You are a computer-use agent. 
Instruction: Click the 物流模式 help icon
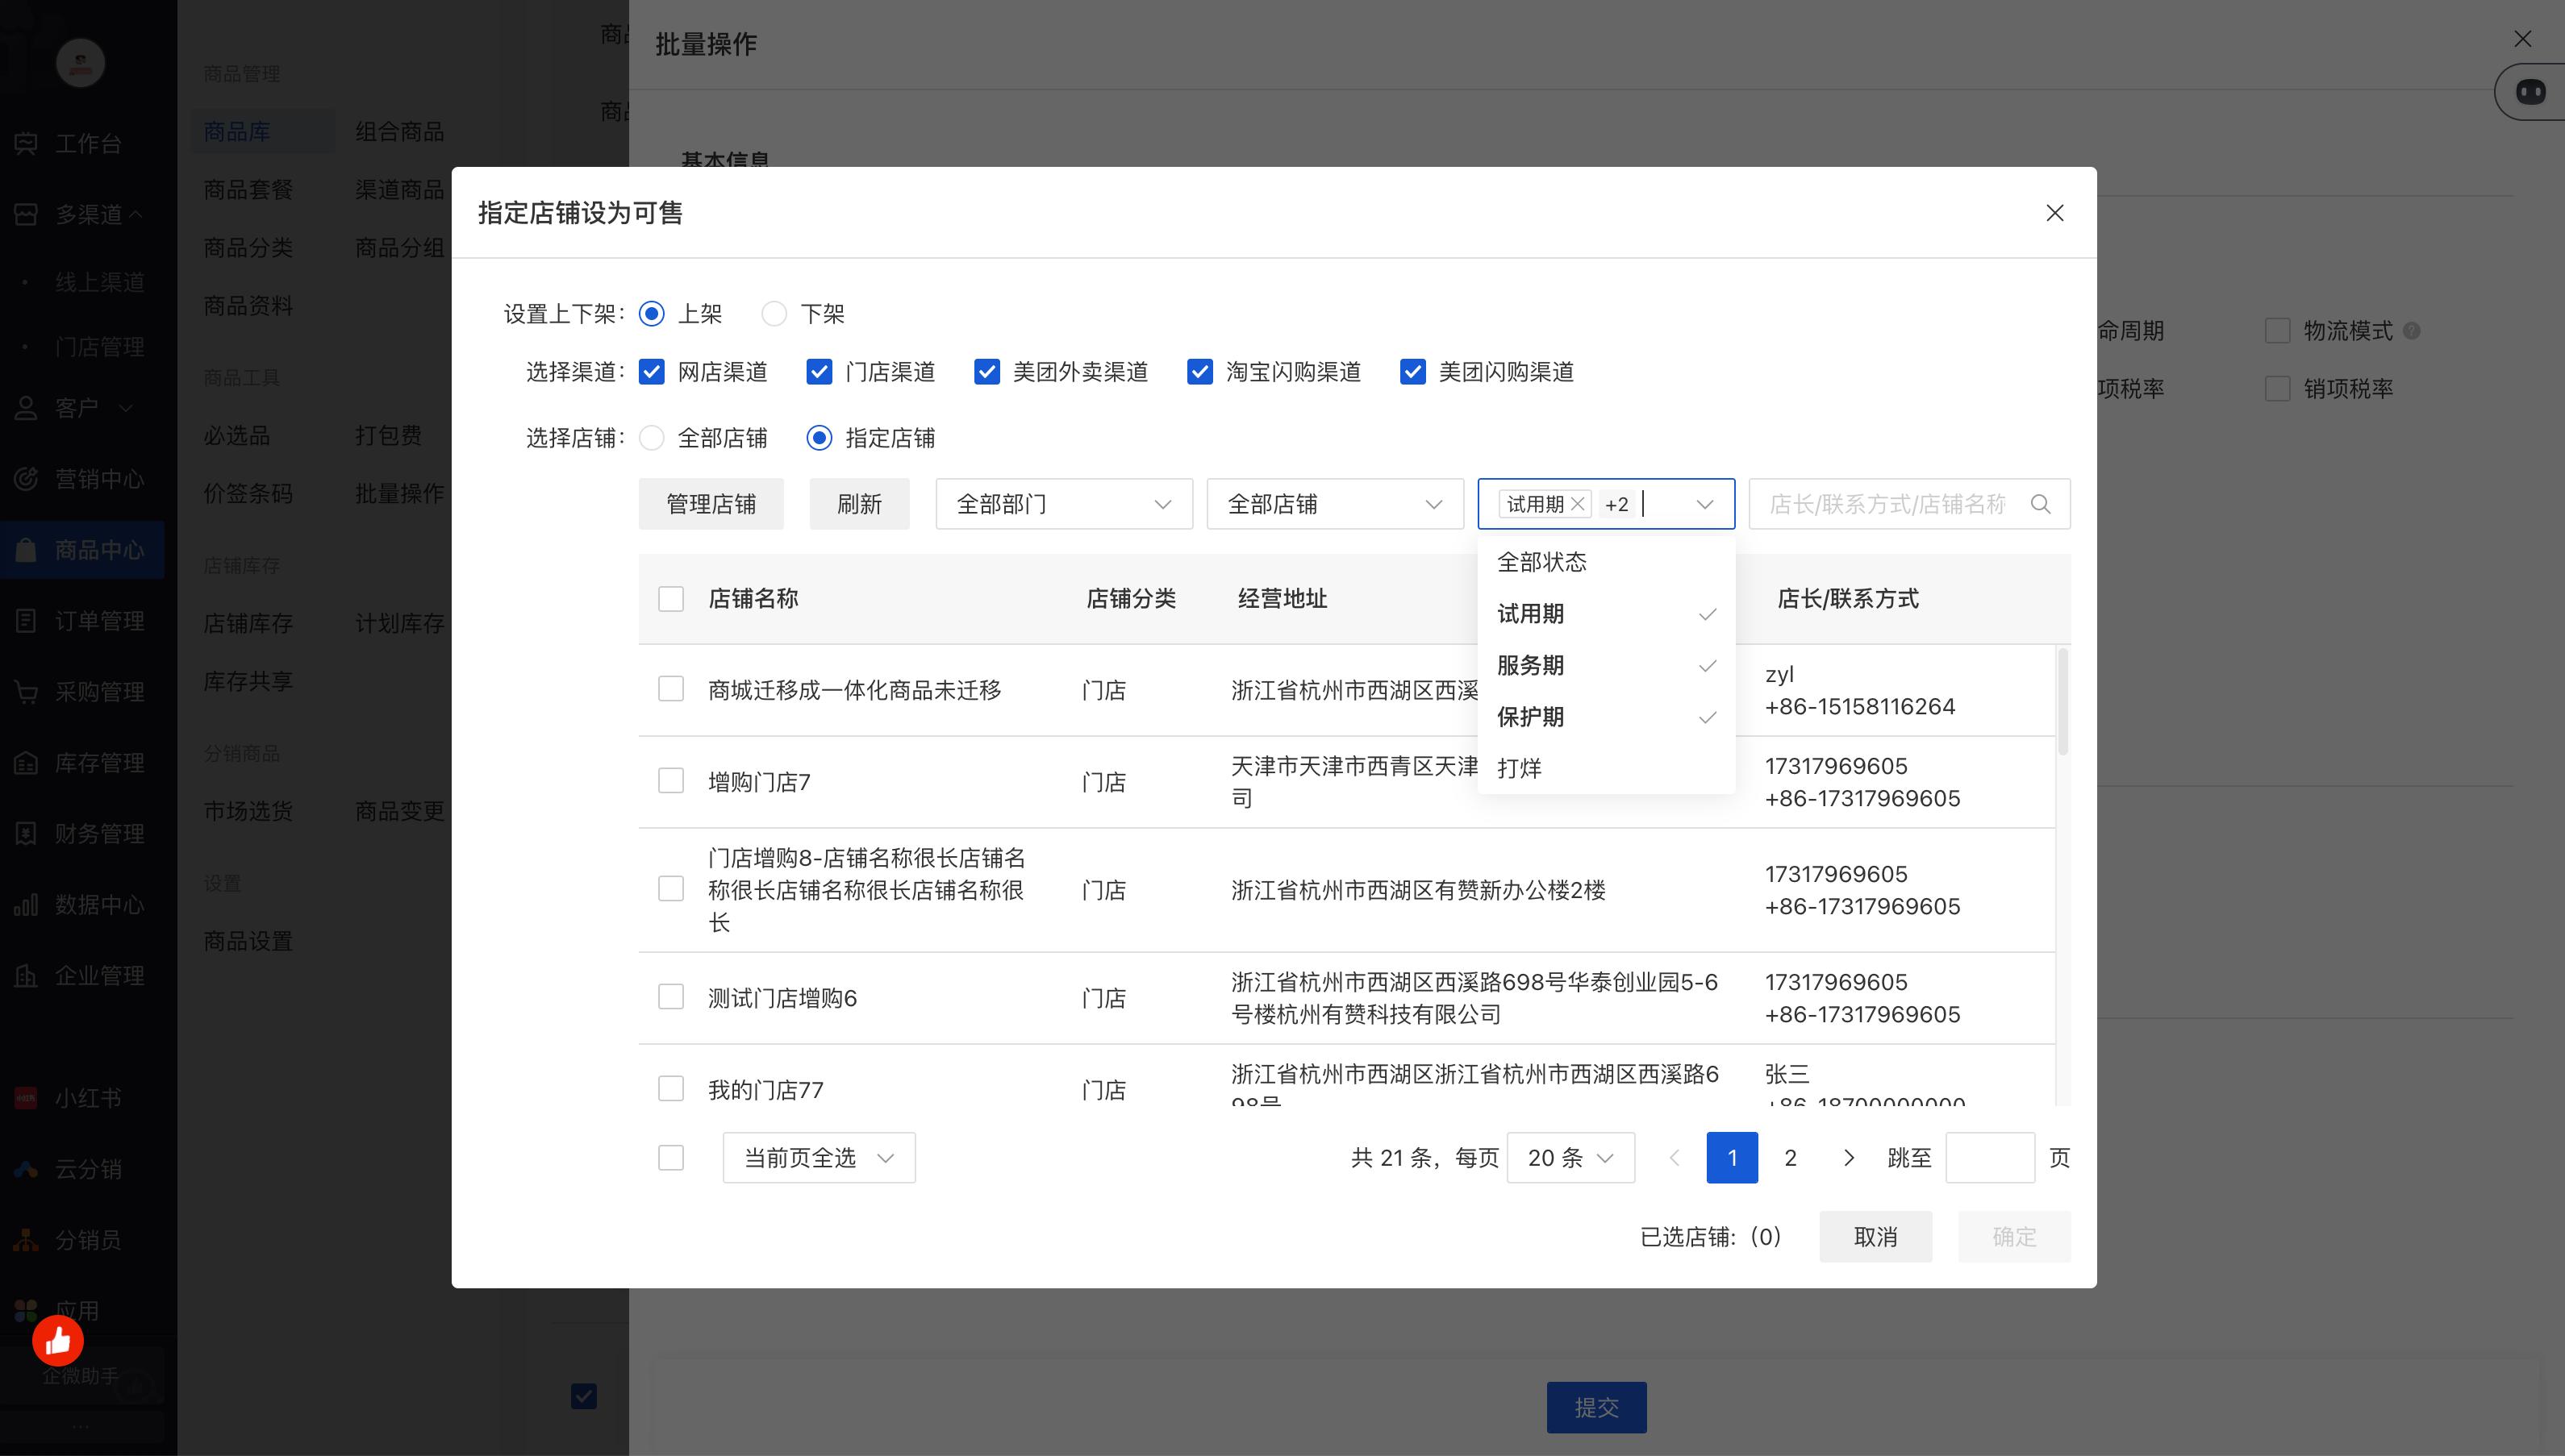[x=2412, y=331]
